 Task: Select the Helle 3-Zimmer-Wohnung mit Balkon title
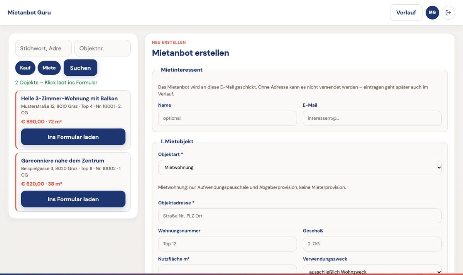69,98
